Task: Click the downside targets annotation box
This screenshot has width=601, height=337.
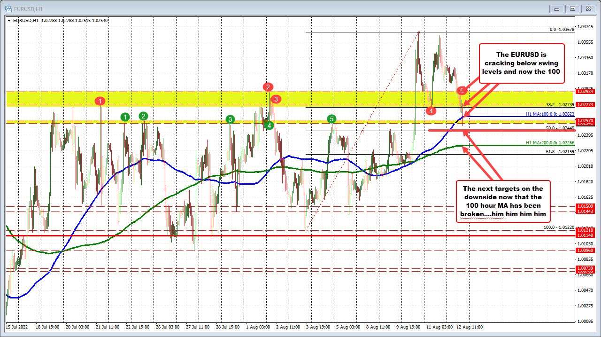Action: point(503,201)
